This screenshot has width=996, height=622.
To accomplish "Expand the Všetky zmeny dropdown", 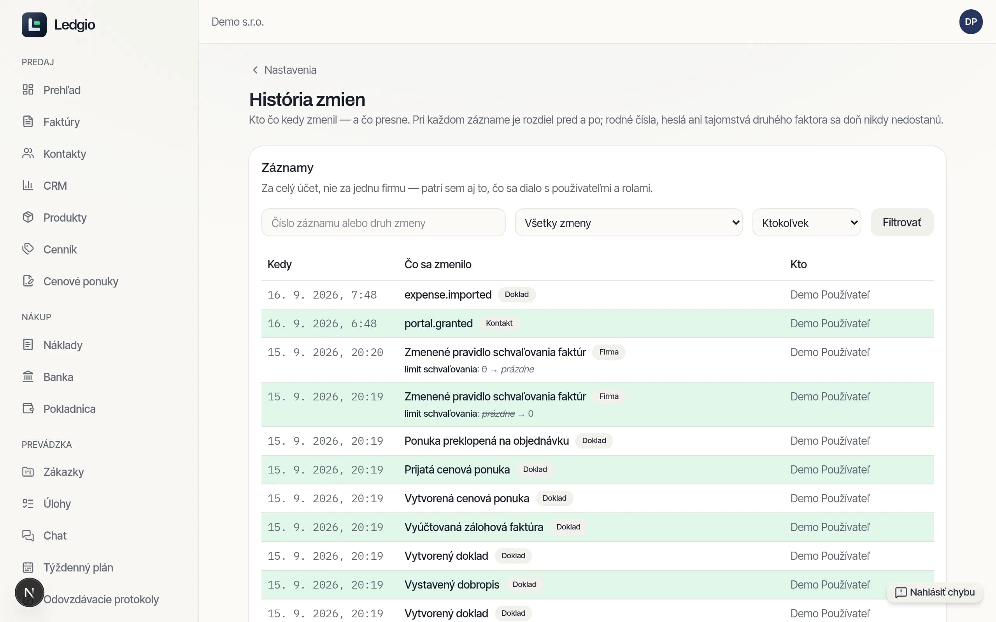I will click(x=629, y=222).
